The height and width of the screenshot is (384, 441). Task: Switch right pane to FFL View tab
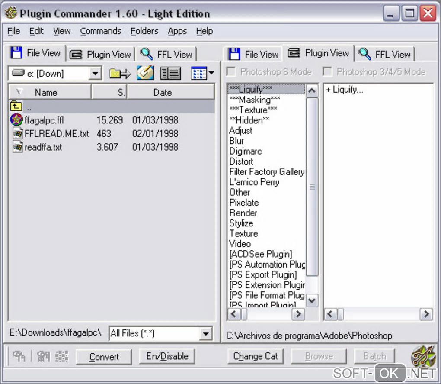(x=384, y=54)
